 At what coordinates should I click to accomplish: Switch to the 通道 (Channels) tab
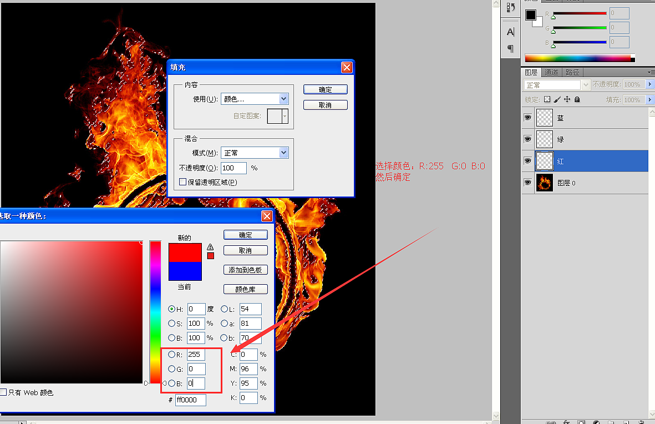coord(551,72)
